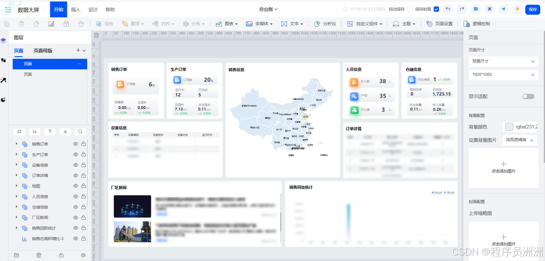Open the 分析仪 analyzer tool
Screen dimensions: 545x261
(x=325, y=24)
